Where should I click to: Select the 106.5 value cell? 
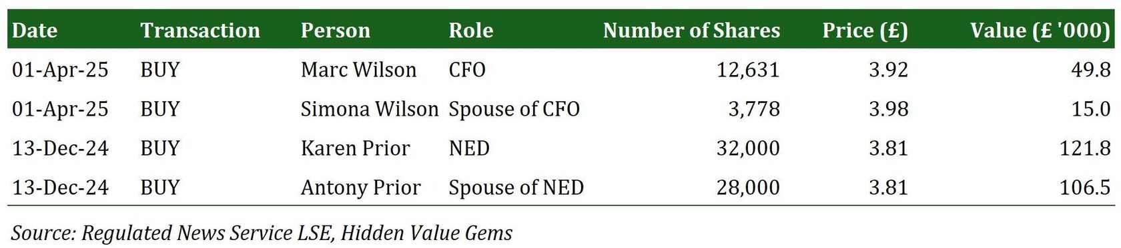[1085, 187]
